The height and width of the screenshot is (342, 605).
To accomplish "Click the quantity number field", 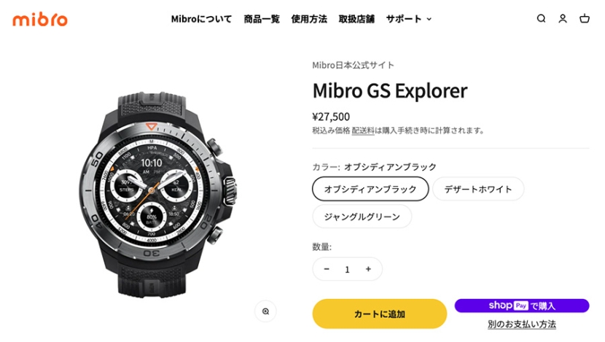I will click(x=347, y=269).
